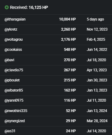Open the @itharagaian profile link
The image size is (112, 135).
tap(15, 19)
